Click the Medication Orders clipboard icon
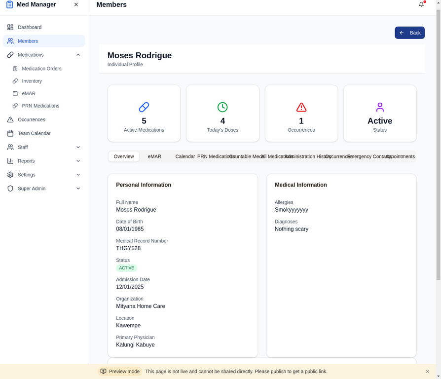 click(x=16, y=69)
